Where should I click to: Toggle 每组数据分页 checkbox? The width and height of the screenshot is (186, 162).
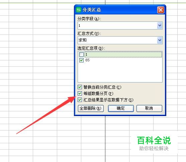pyautogui.click(x=80, y=93)
